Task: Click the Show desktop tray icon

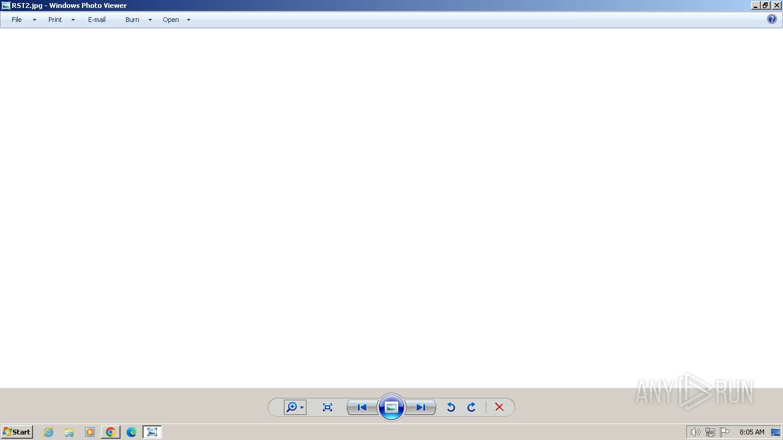Action: [x=776, y=432]
